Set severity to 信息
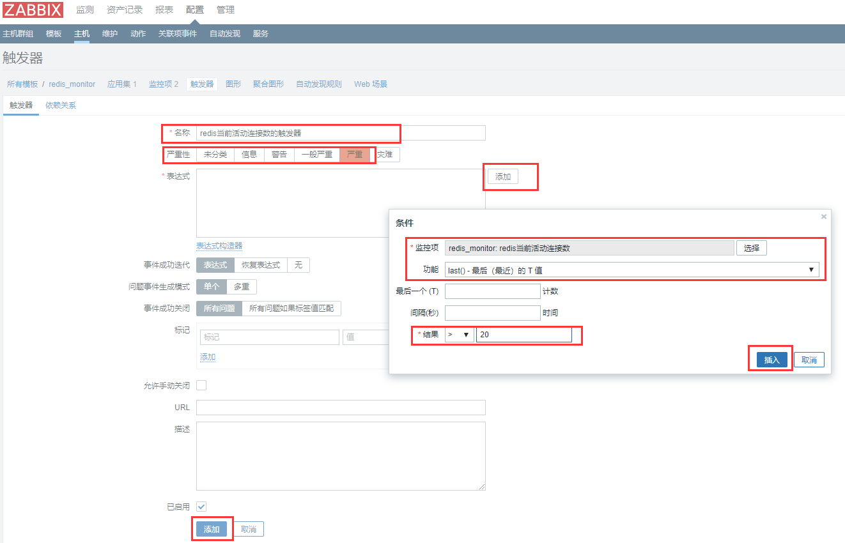 click(x=249, y=155)
